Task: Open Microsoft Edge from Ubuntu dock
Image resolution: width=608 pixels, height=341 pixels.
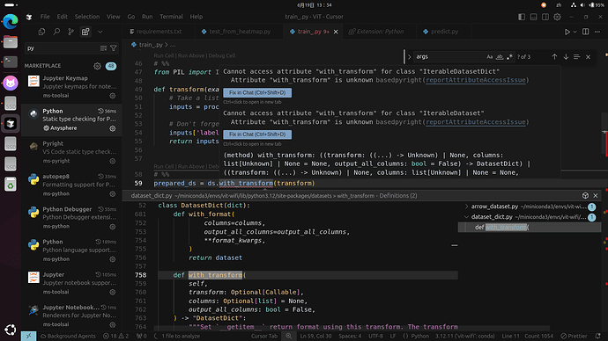Action: tap(11, 21)
